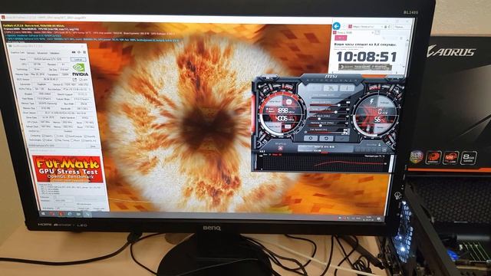This screenshot has width=491, height=276.
Task: Click the browser back arrow button
Action: (337, 26)
